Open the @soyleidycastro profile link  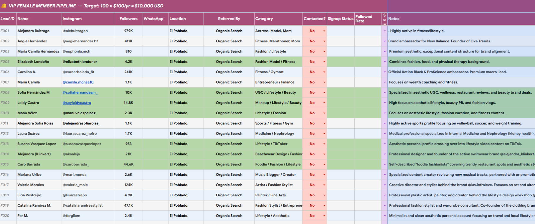(77, 103)
